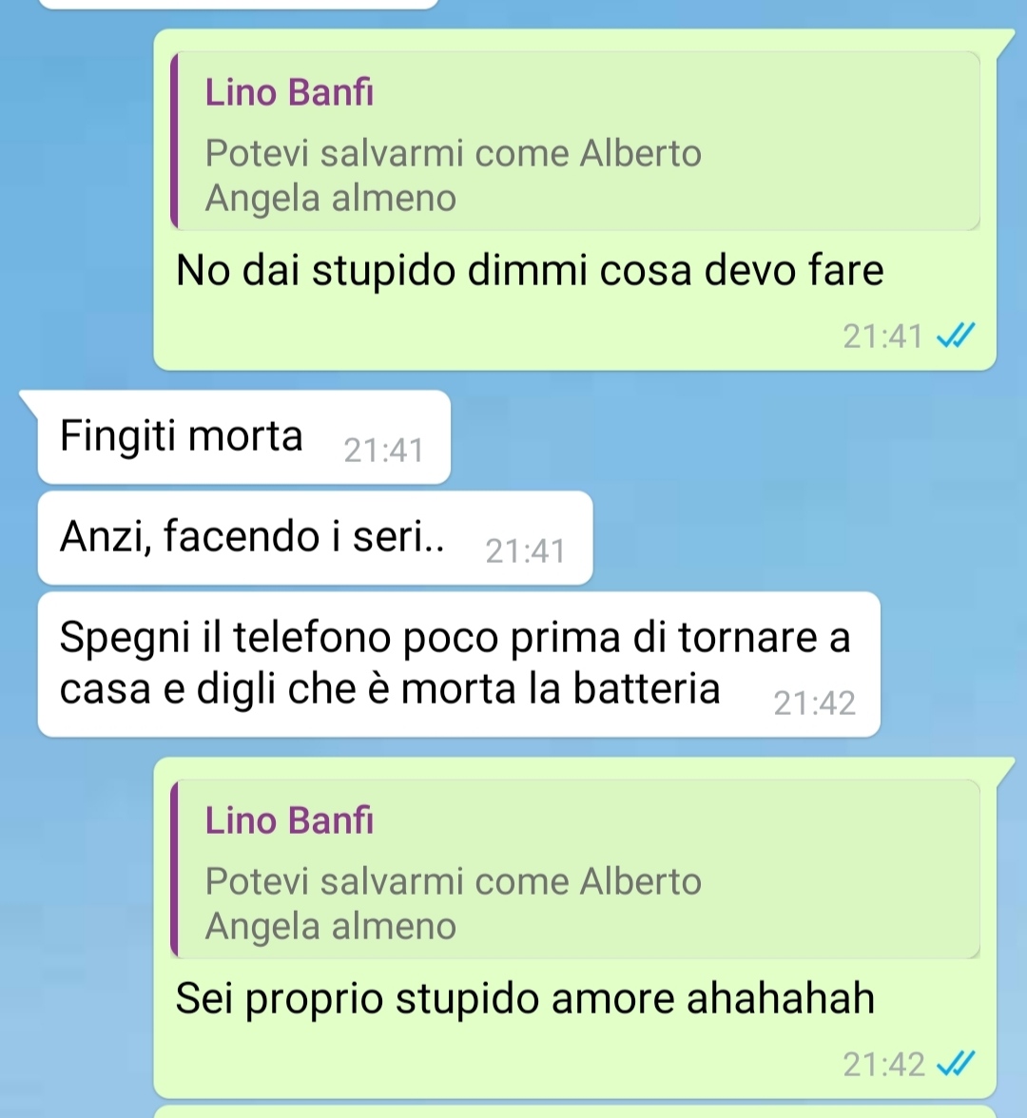Tap 'Potevi salvarmi come Alberto' text in first quote
Image resolution: width=1027 pixels, height=1118 pixels.
click(454, 153)
